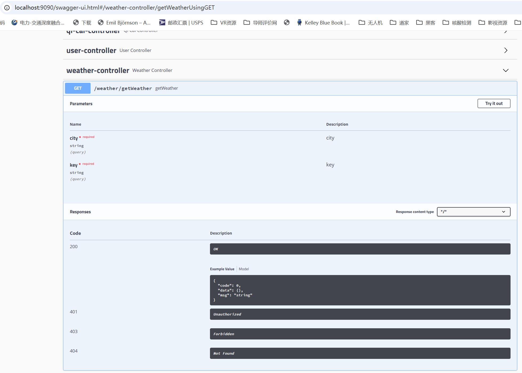Open Kelley Blue Book bookmark
This screenshot has height=373, width=522.
point(323,23)
